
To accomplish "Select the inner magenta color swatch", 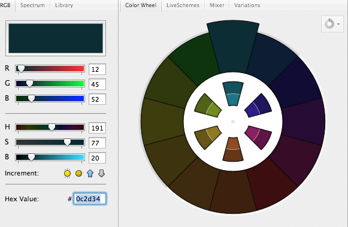I will coord(259,137).
